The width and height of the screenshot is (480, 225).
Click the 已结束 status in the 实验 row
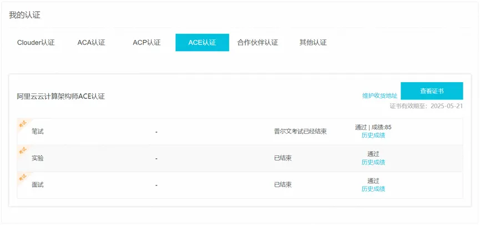coord(283,158)
